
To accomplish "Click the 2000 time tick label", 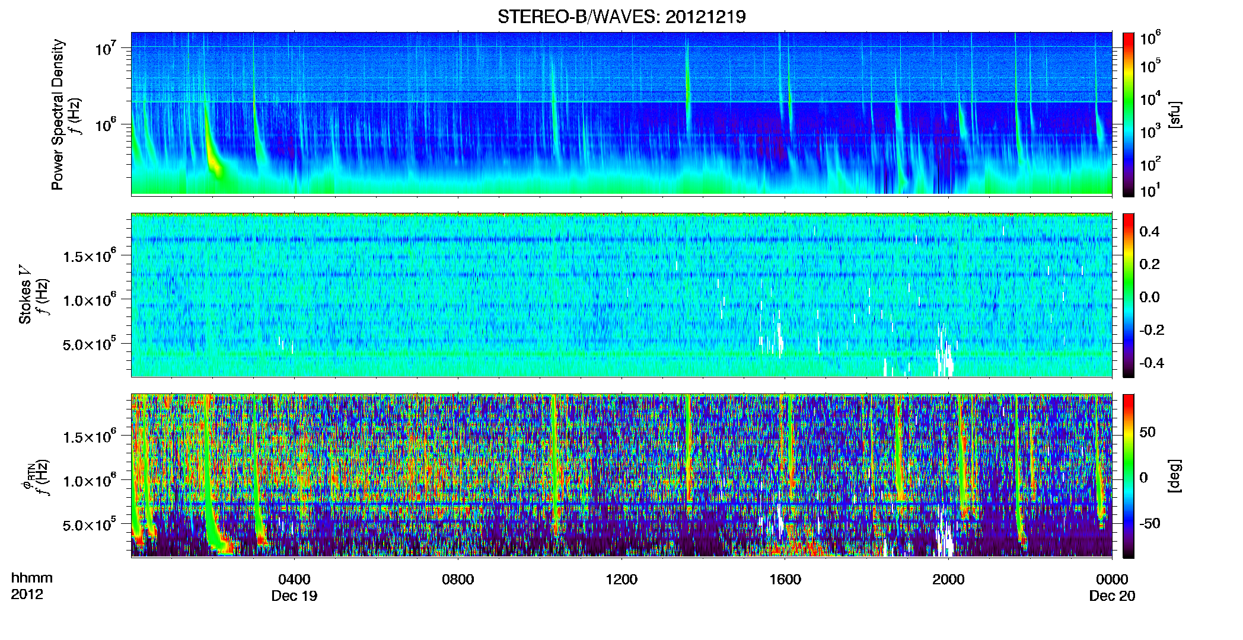I will click(x=948, y=580).
